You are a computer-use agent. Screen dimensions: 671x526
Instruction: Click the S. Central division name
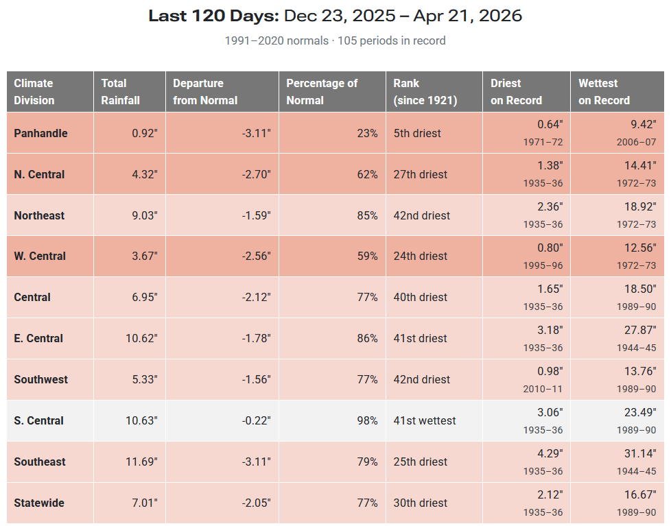(39, 421)
